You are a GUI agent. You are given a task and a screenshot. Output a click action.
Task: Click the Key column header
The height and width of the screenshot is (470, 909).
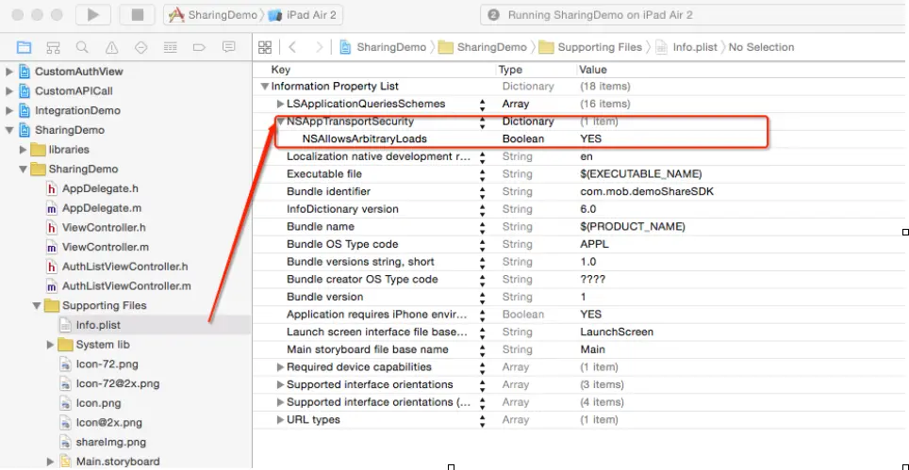(281, 70)
